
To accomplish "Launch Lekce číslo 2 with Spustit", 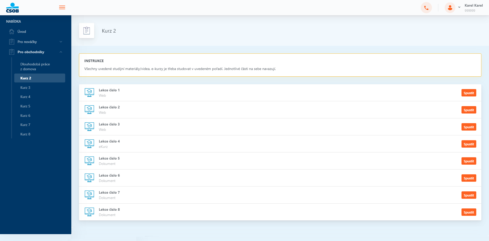I will [469, 110].
